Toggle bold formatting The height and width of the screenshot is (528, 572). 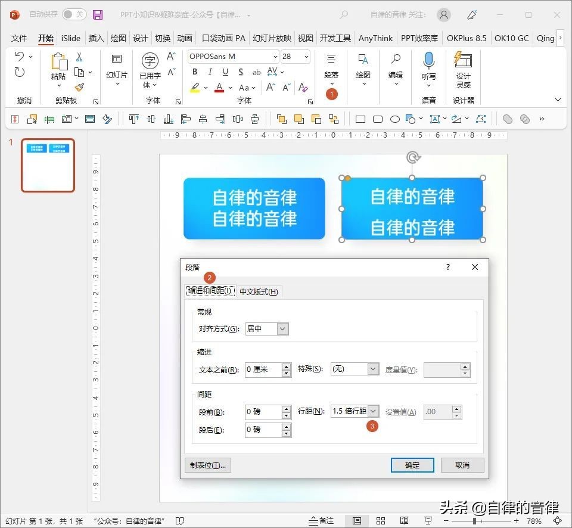194,72
